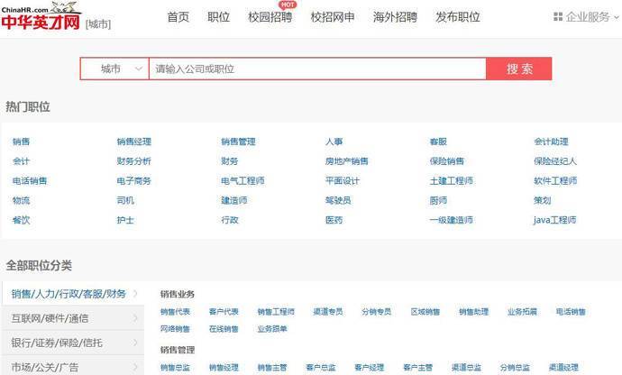Click 一级建造师 in hot positions

452,220
